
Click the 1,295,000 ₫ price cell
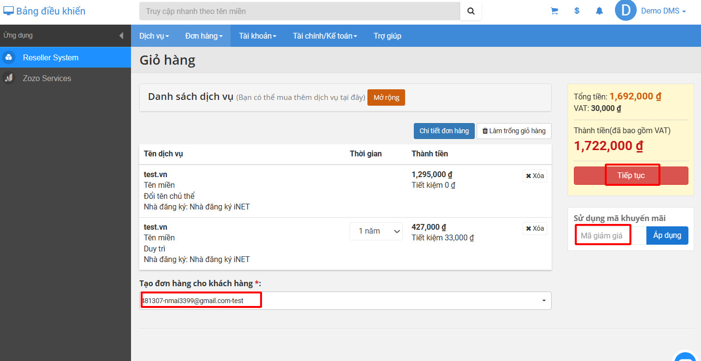(x=432, y=175)
